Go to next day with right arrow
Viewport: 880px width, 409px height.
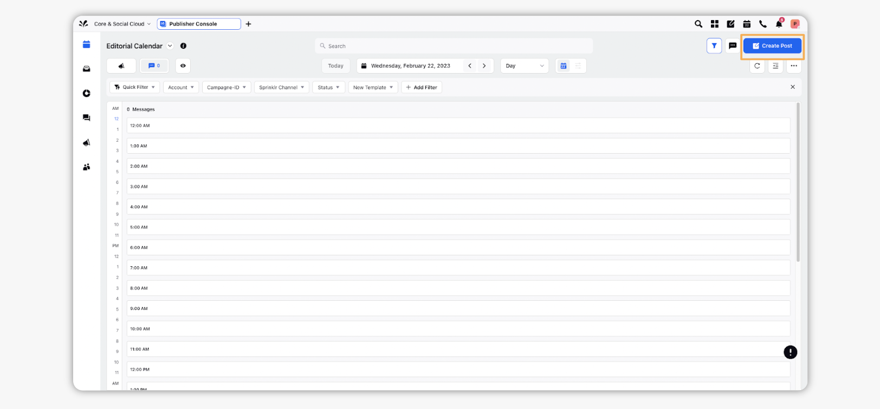click(x=484, y=66)
